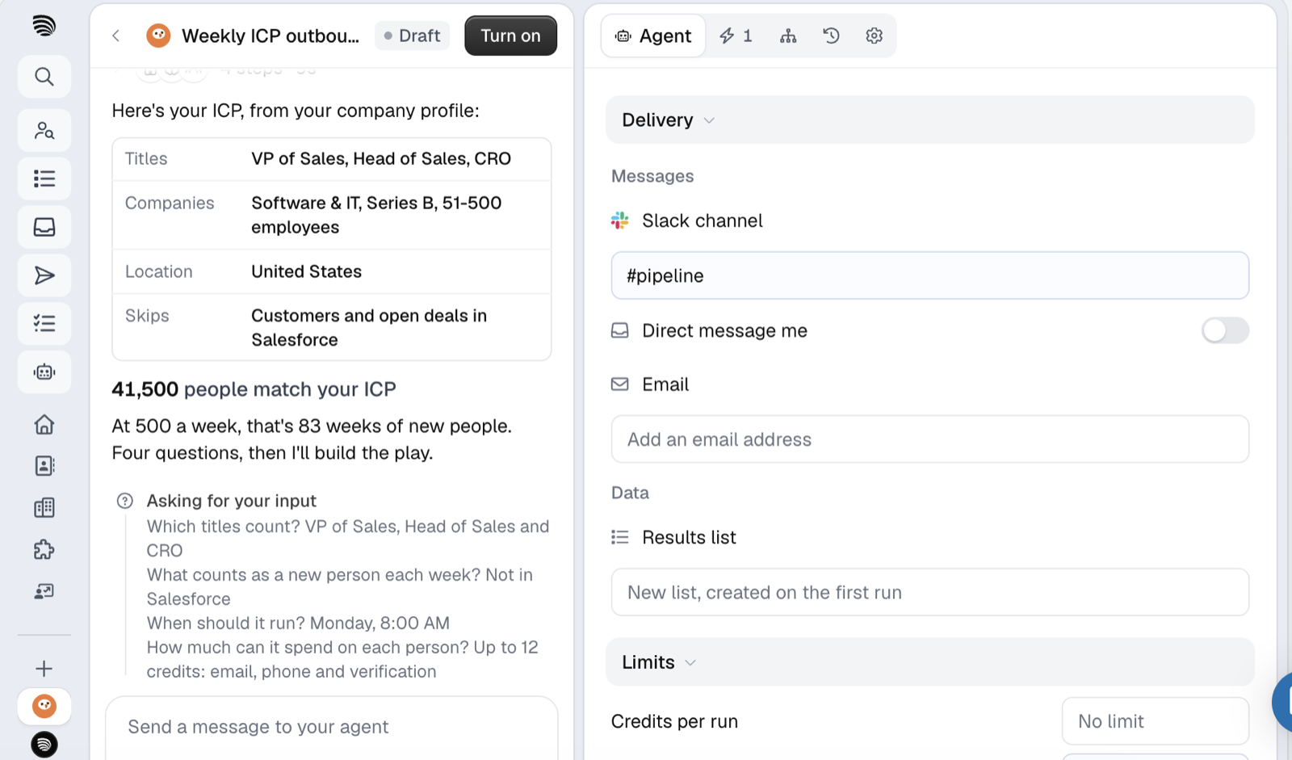The width and height of the screenshot is (1292, 760).
Task: Open the checklist tasks sidebar icon
Action: pos(44,324)
